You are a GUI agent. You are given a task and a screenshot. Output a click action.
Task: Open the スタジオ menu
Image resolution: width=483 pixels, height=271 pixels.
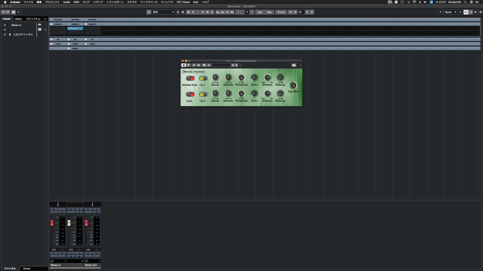coord(132,2)
